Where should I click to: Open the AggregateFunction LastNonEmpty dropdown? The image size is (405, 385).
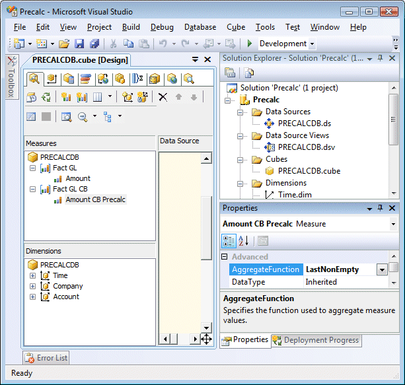coord(382,270)
